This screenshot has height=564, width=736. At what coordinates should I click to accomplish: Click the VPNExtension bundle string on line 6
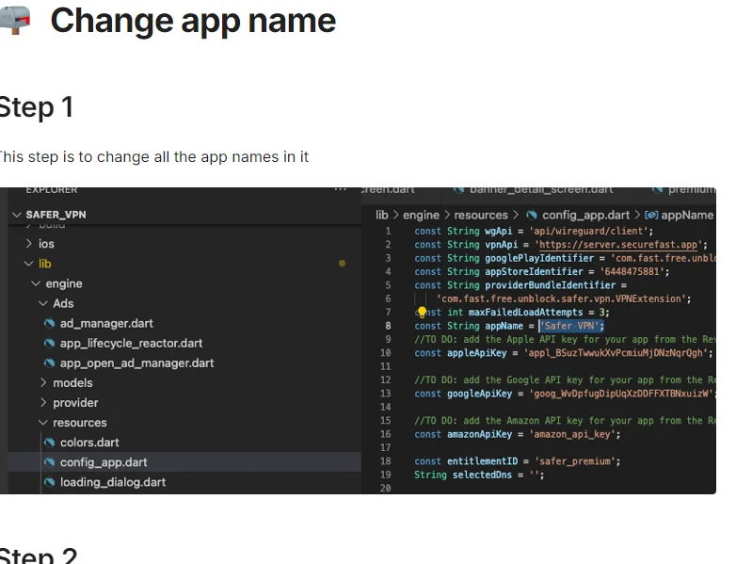tap(561, 298)
